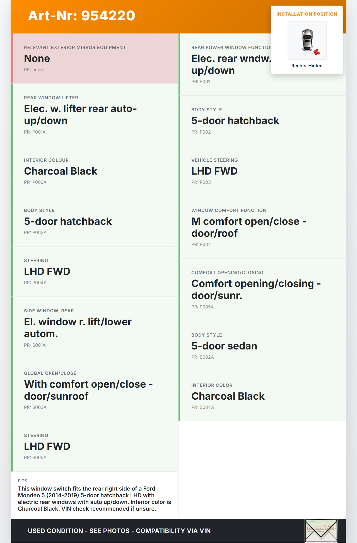Image resolution: width=357 pixels, height=543 pixels.
Task: Select Comfort opening/closing - door/sunr. entry
Action: click(256, 289)
